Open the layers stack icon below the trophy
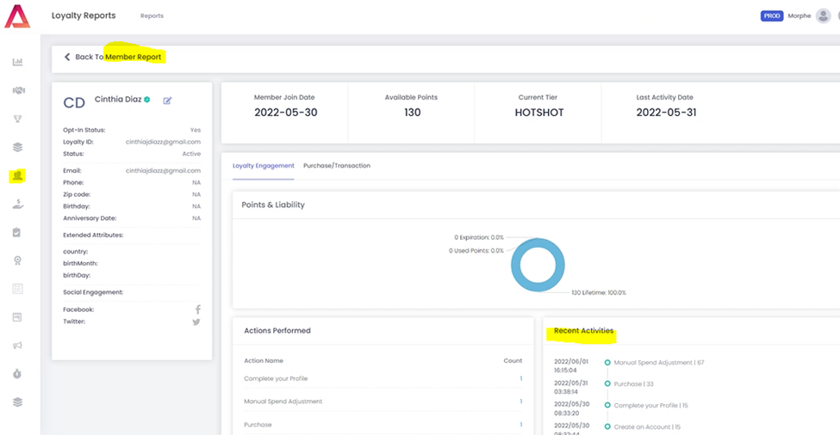Screen dimensions: 840x435 point(18,147)
